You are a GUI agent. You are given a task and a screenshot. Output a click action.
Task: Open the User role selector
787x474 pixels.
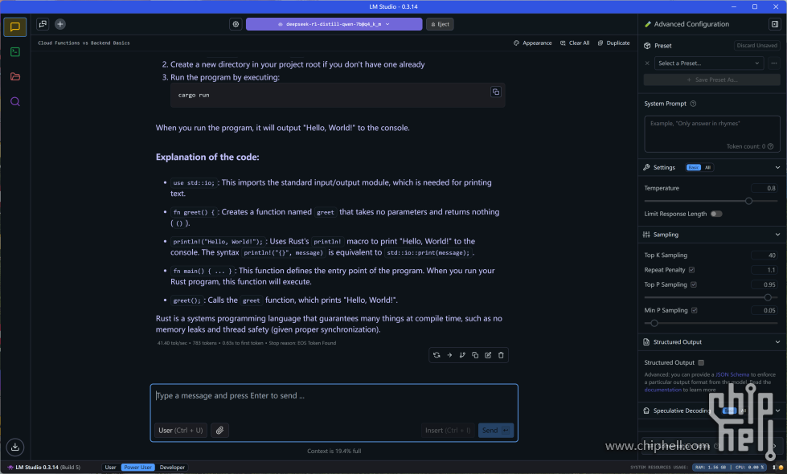[x=181, y=430]
